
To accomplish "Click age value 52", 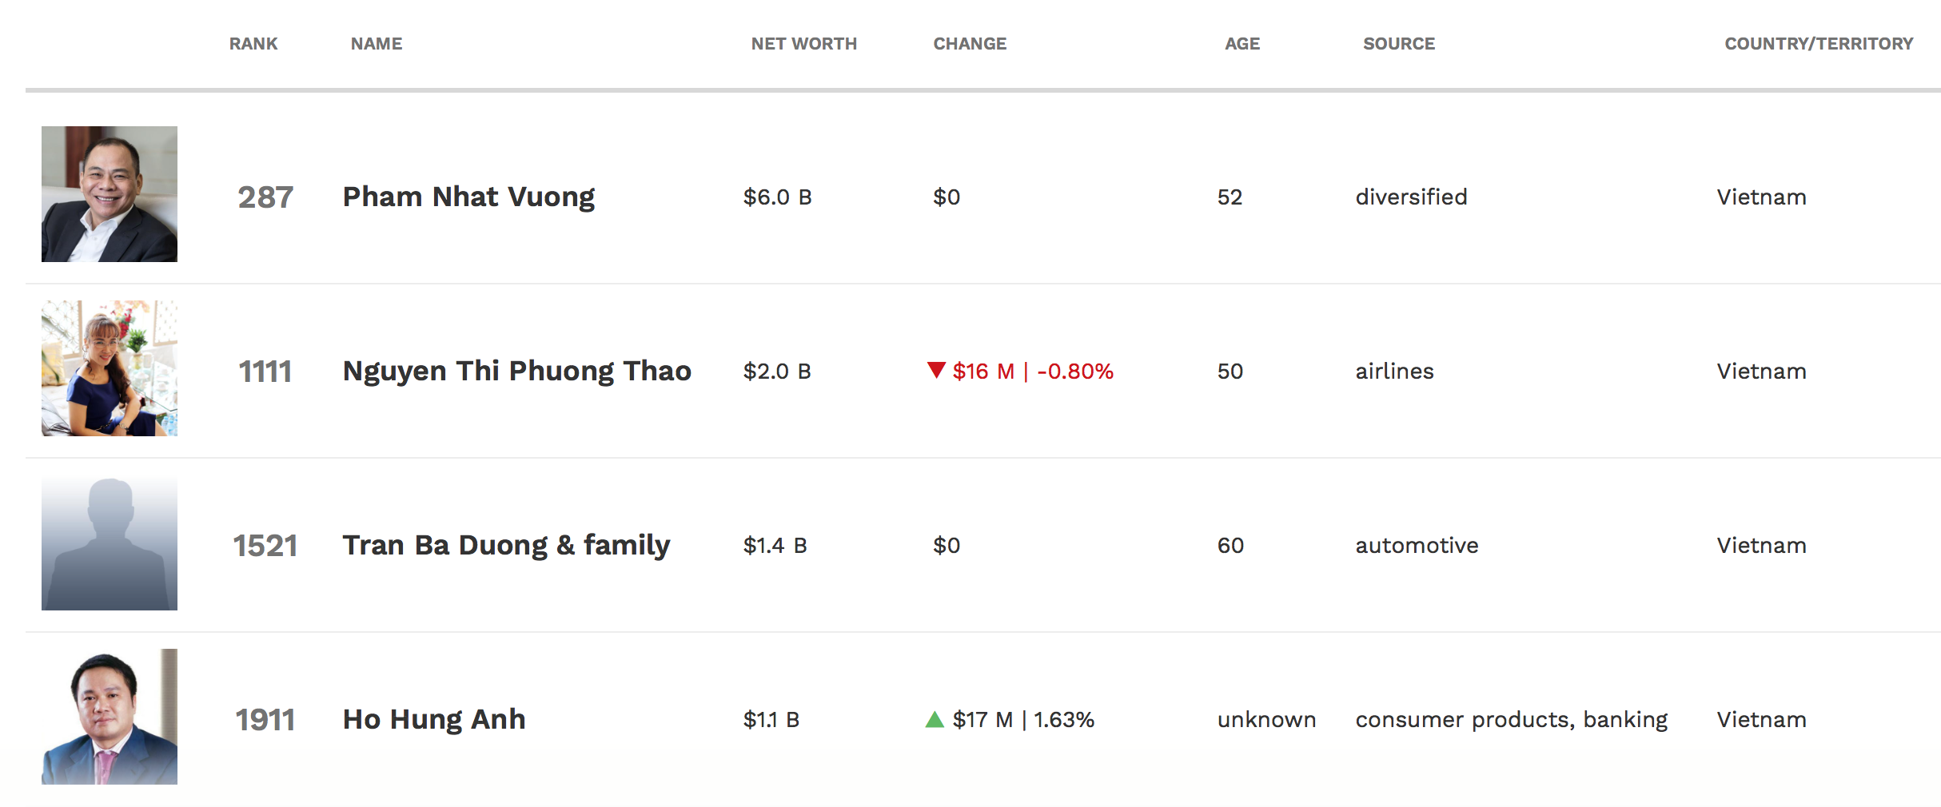I will (x=1230, y=197).
